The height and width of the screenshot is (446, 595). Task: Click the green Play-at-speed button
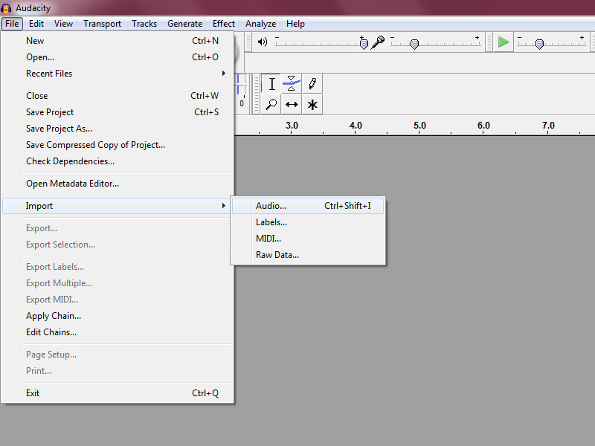(x=504, y=42)
